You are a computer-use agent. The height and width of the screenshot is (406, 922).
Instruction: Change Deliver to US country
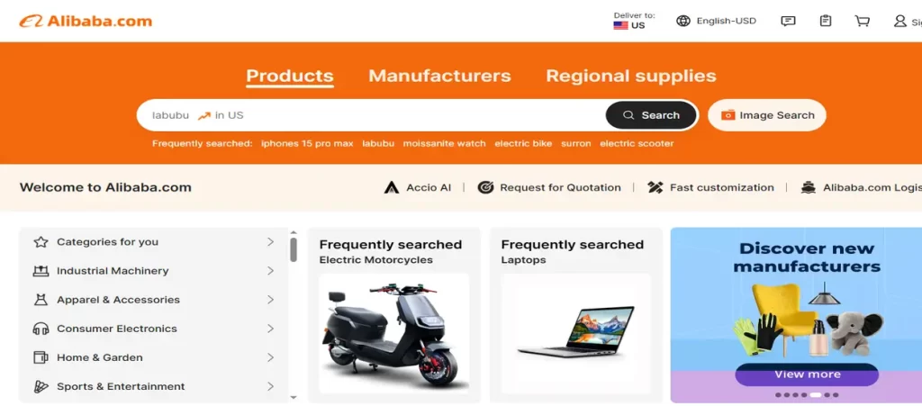tap(633, 21)
